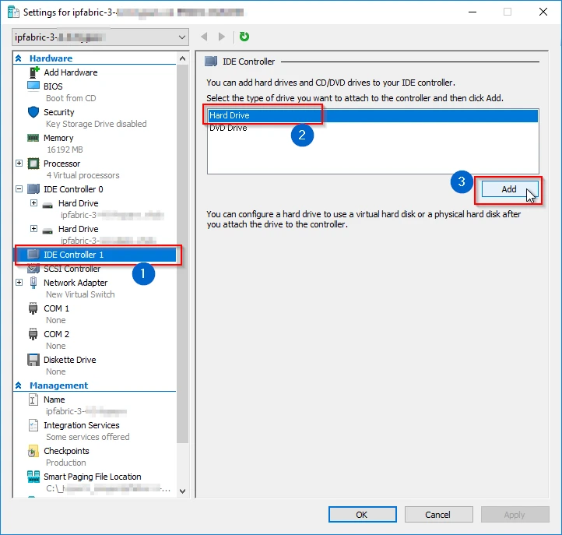Expand the Processor tree node
562x535 pixels.
tap(19, 164)
